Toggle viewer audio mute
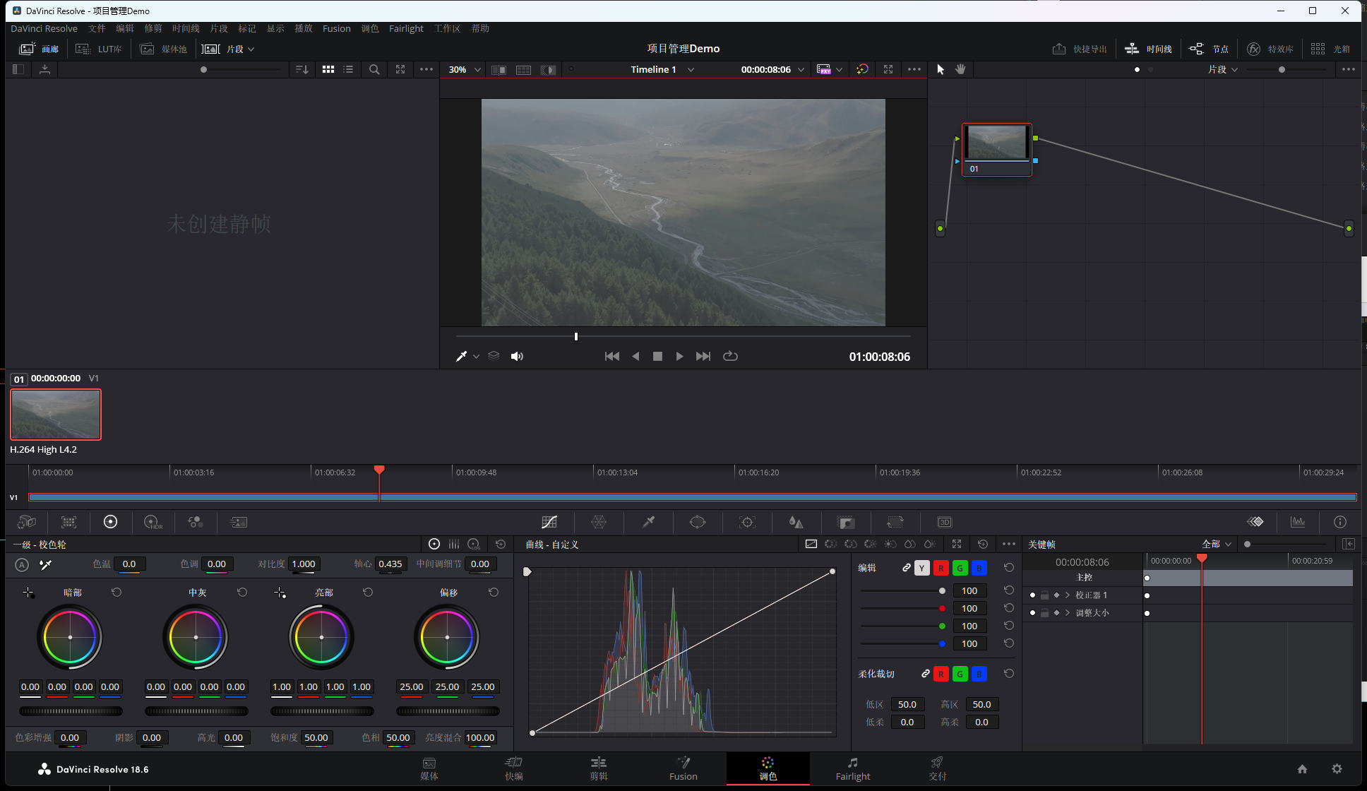1367x791 pixels. [x=517, y=357]
